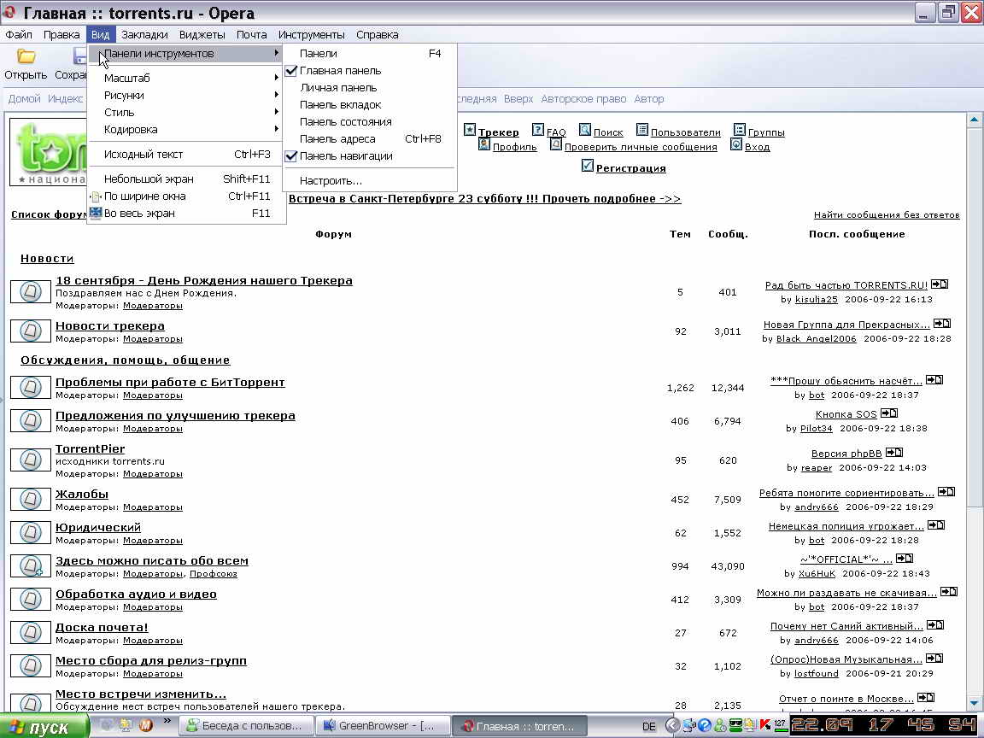Image resolution: width=984 pixels, height=738 pixels.
Task: Enable Личная панель option
Action: pyautogui.click(x=369, y=88)
